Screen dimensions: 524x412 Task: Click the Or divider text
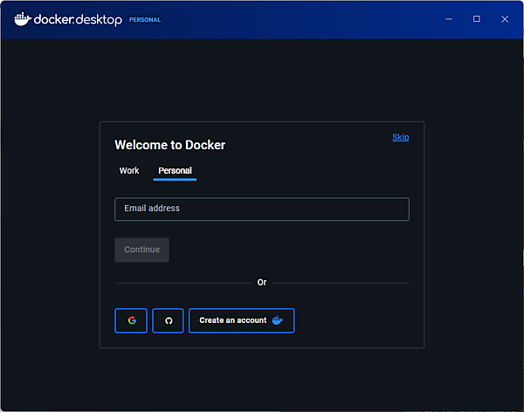262,283
